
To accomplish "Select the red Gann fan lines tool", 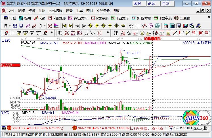I will [66, 33].
